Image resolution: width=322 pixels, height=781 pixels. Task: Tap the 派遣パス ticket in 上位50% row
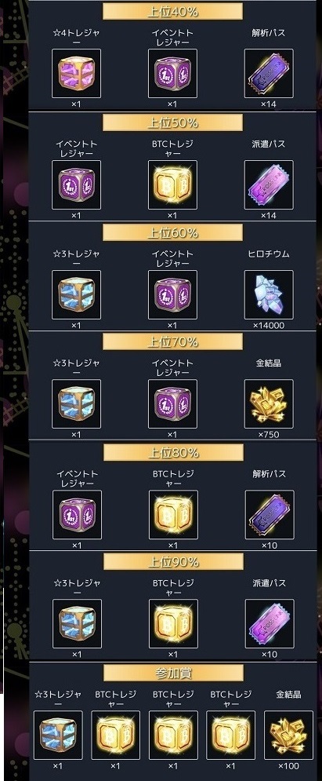point(269,184)
